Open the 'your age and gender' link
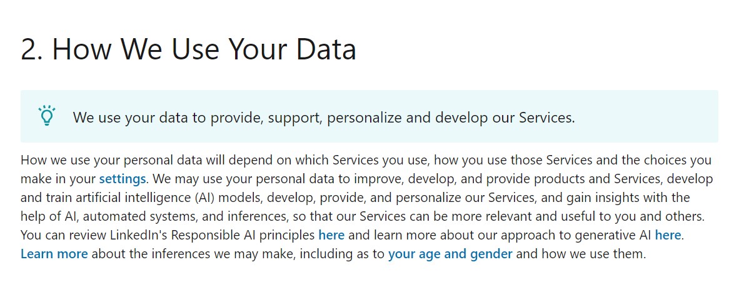This screenshot has height=287, width=749. coord(450,254)
